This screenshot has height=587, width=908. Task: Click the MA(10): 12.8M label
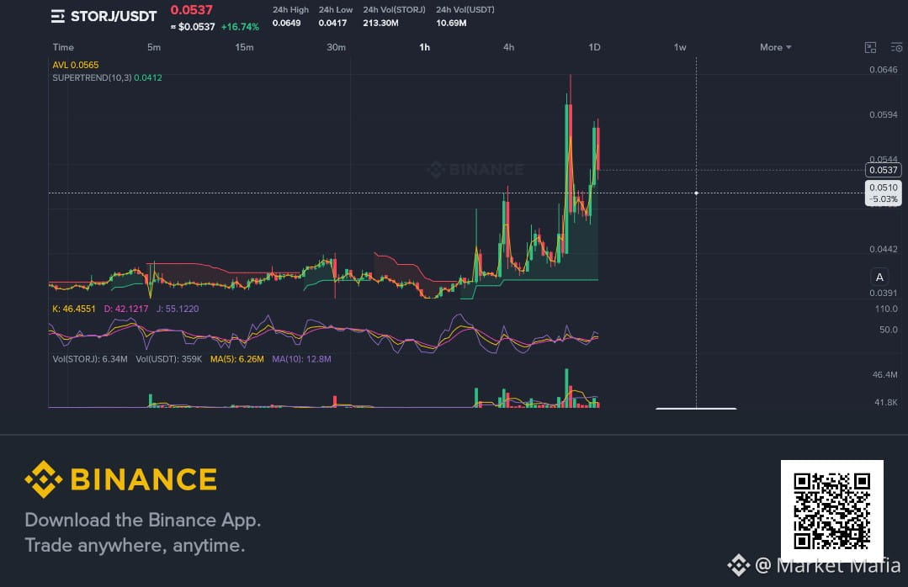pyautogui.click(x=302, y=359)
